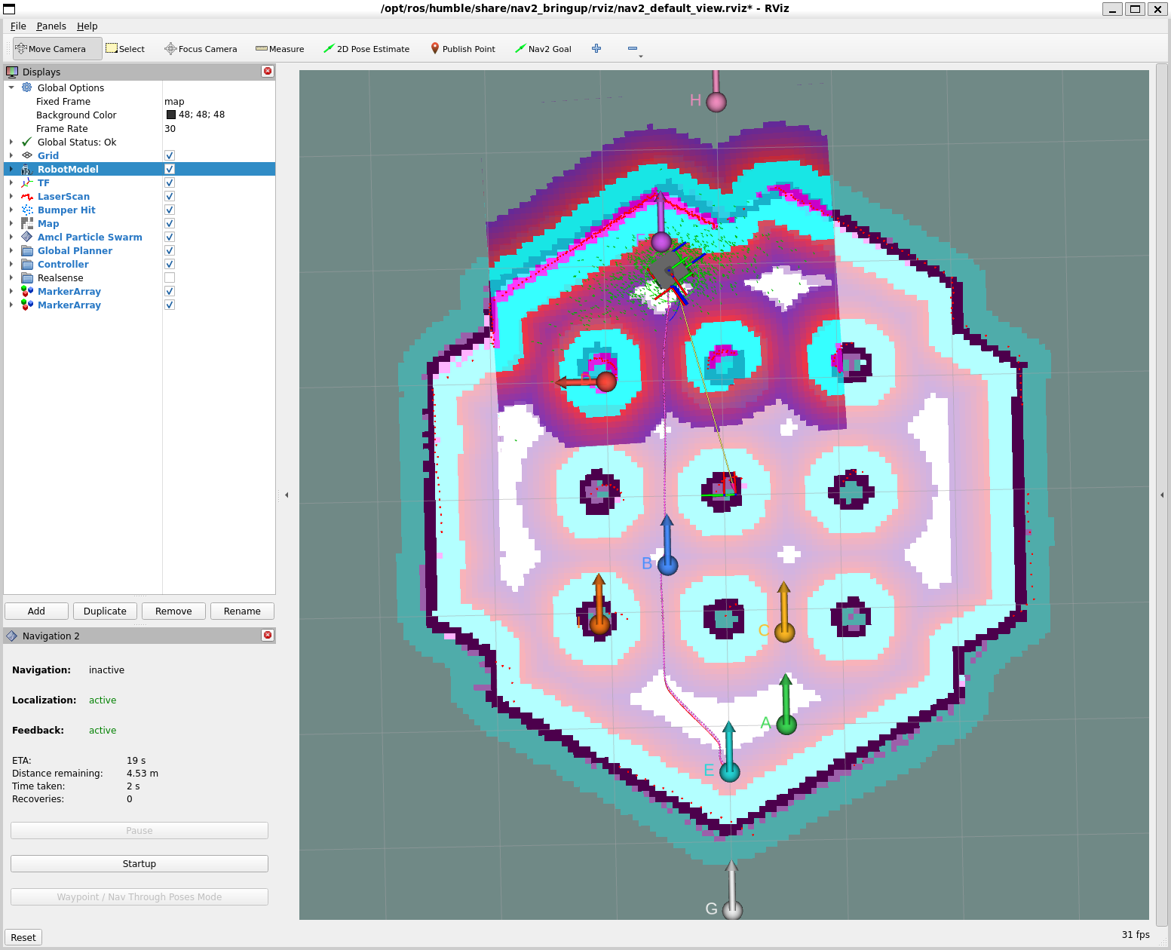The image size is (1171, 950).
Task: Click the Duplicate button
Action: tap(105, 611)
